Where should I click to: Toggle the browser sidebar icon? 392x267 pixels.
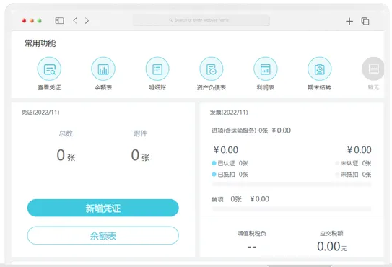pos(59,20)
